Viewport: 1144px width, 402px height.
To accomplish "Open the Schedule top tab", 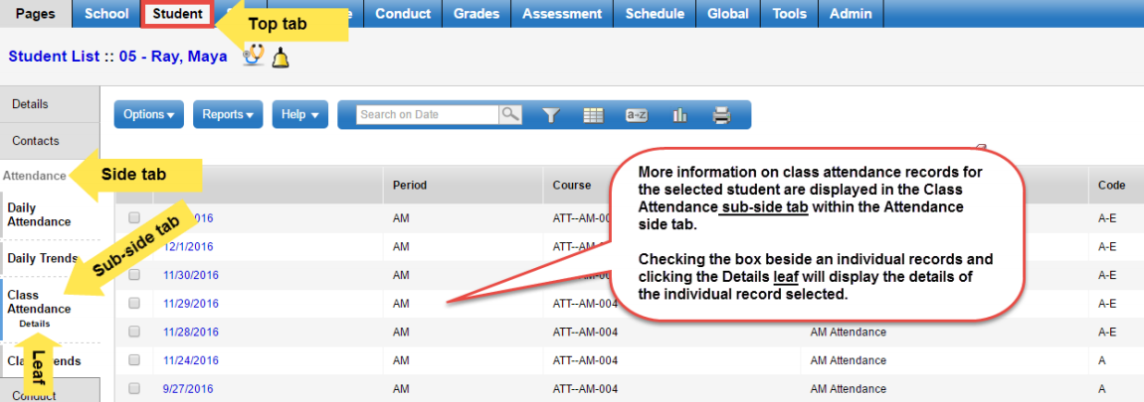I will pos(656,14).
